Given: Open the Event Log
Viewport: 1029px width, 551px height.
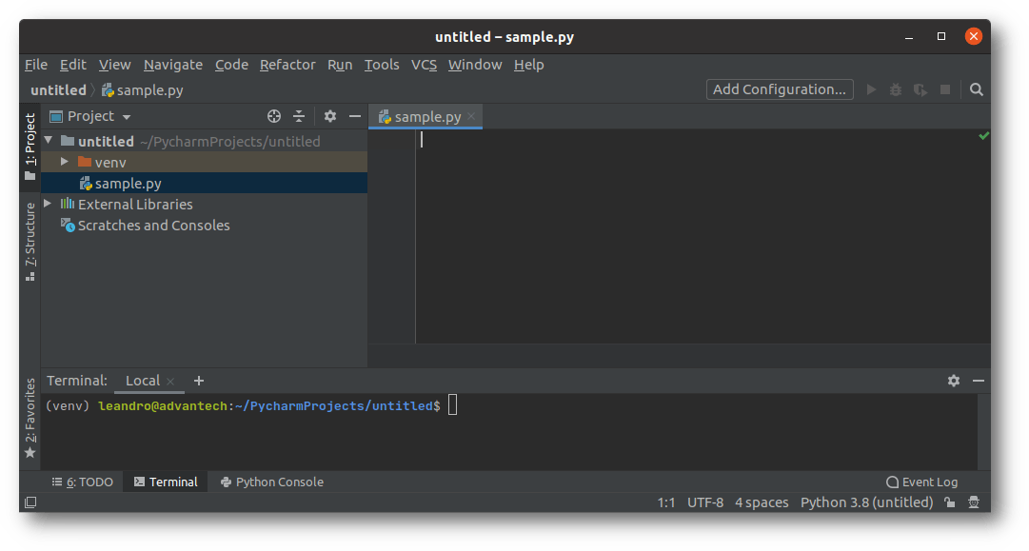Looking at the screenshot, I should pos(921,482).
